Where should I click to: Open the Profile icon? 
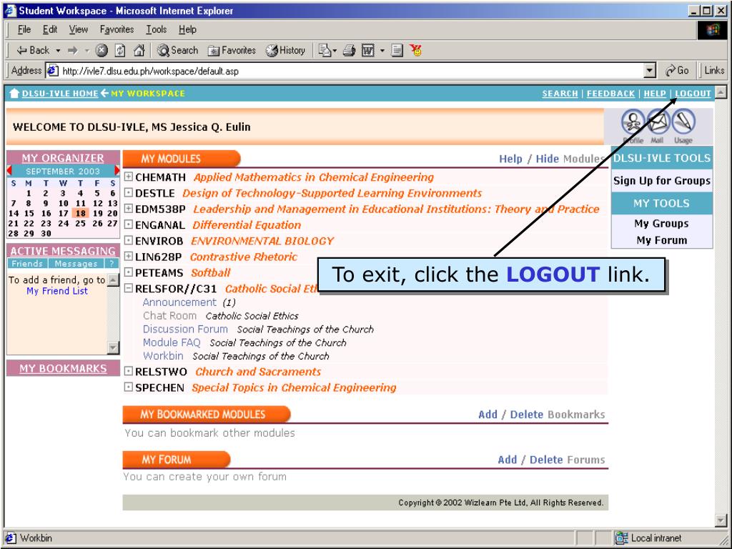tap(633, 122)
